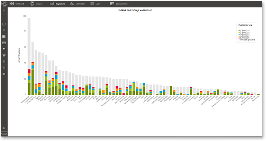266x141 pixels.
Task: Select the 'Active Nutrition' axis label
Action: pyautogui.click(x=32, y=100)
